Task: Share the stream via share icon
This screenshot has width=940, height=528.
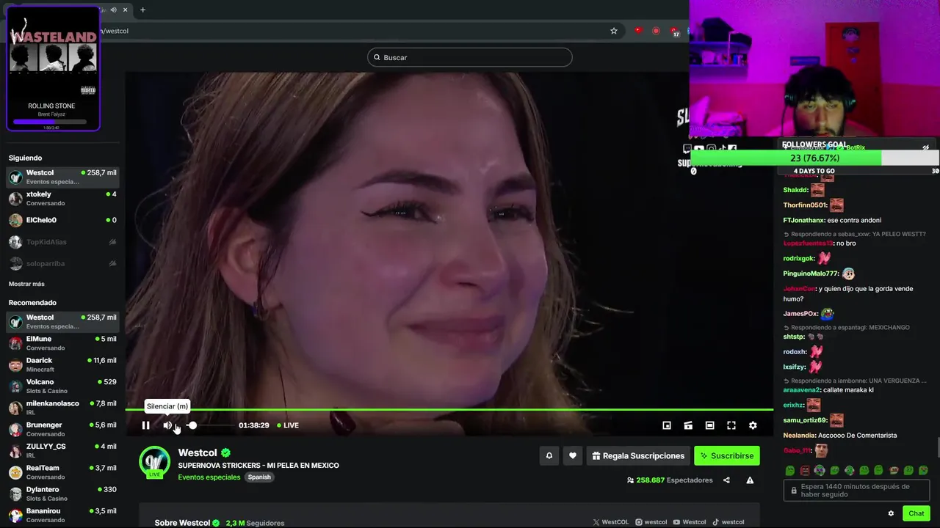Action: point(726,480)
